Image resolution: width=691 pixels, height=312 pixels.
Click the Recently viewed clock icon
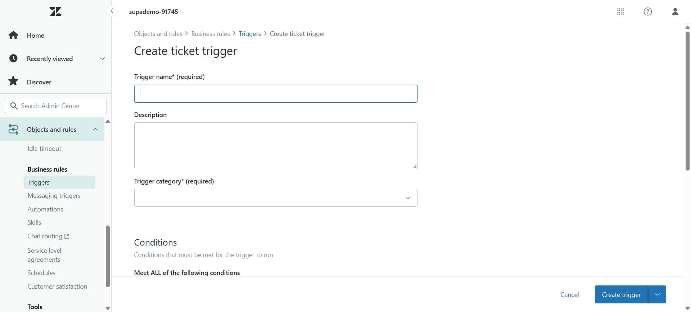pos(13,59)
